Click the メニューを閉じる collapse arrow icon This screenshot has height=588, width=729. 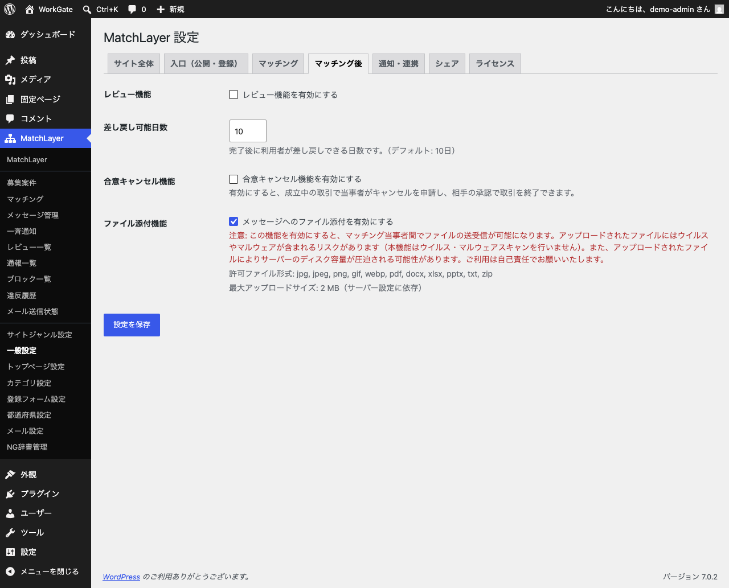[10, 571]
